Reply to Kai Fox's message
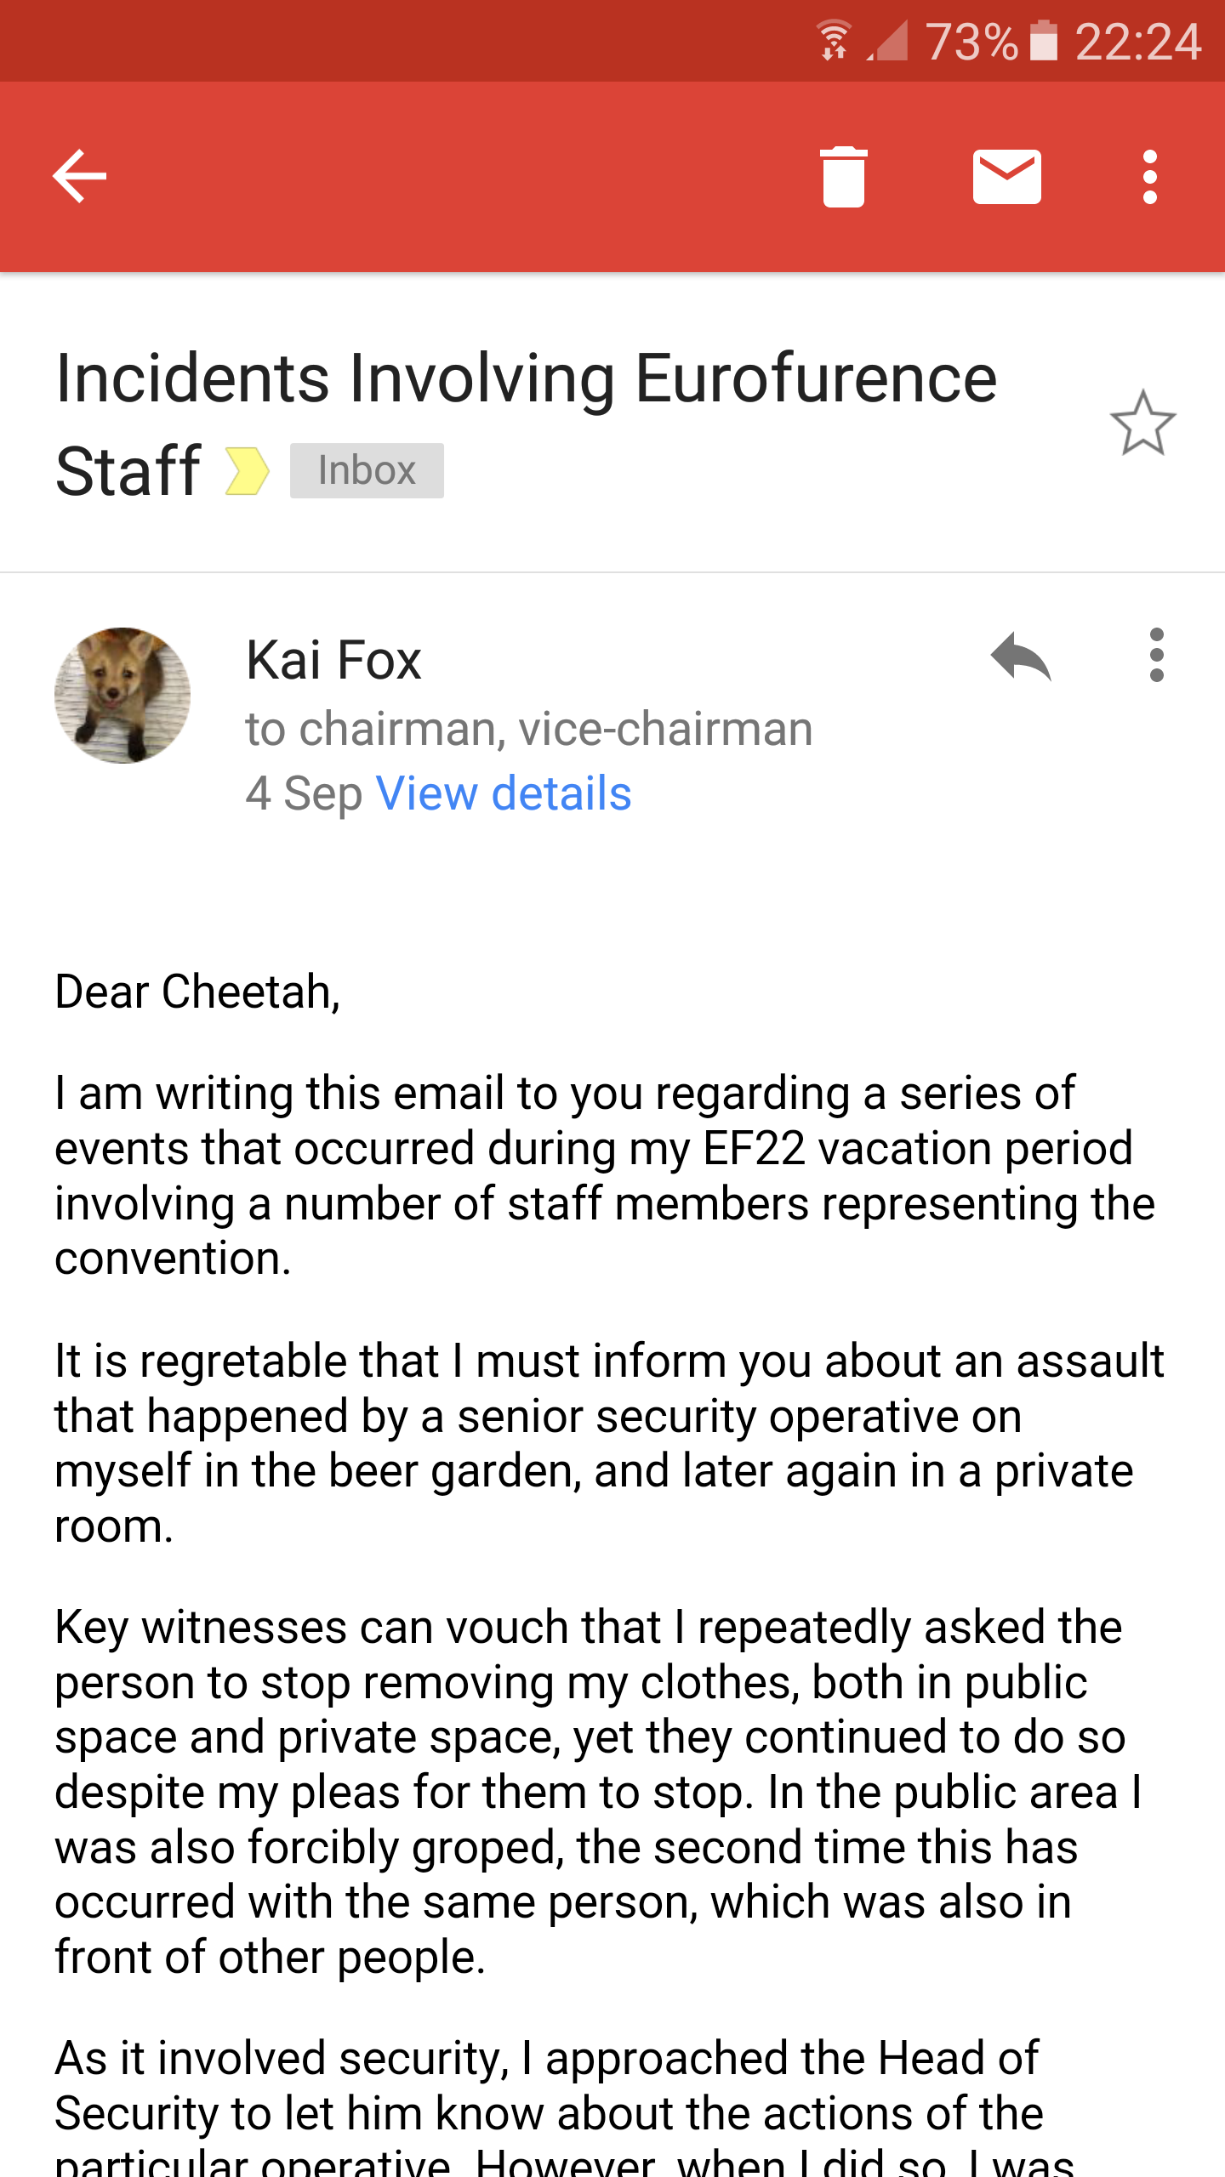Image resolution: width=1225 pixels, height=2177 pixels. [1021, 657]
